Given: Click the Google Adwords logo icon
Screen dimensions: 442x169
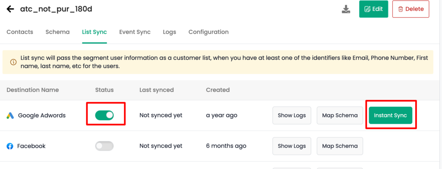Looking at the screenshot, I should click(10, 116).
